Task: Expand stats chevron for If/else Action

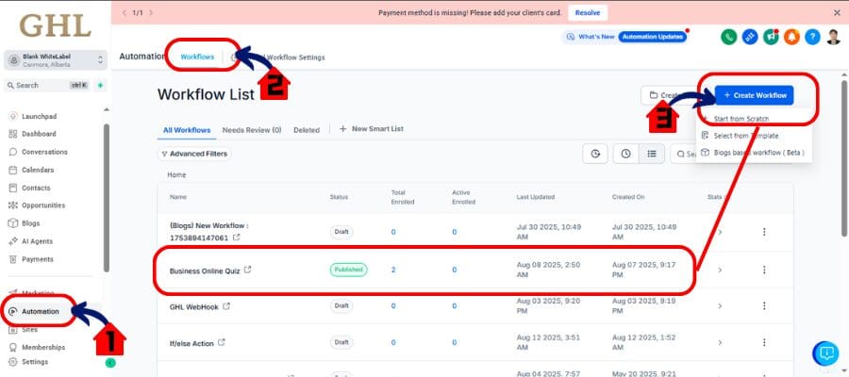Action: click(x=720, y=342)
